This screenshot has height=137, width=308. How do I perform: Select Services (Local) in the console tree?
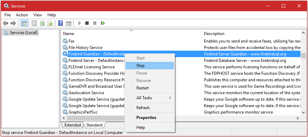tap(24, 33)
